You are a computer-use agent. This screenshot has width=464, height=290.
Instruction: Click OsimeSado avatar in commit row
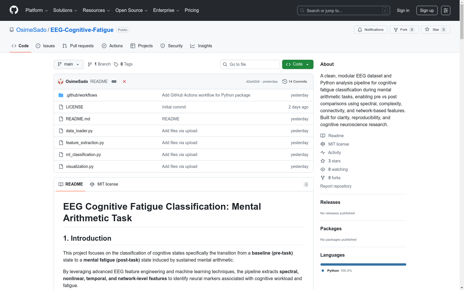click(61, 81)
